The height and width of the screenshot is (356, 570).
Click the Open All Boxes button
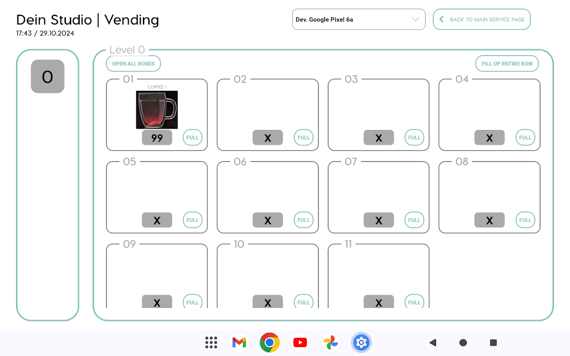pos(134,64)
